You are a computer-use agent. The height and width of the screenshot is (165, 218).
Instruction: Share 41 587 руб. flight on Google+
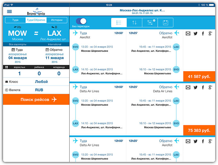tap(210, 33)
